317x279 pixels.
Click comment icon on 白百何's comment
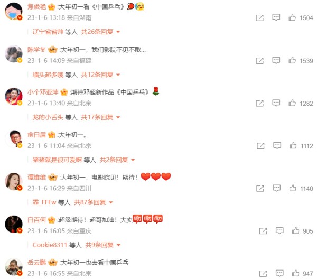pyautogui.click(x=279, y=231)
